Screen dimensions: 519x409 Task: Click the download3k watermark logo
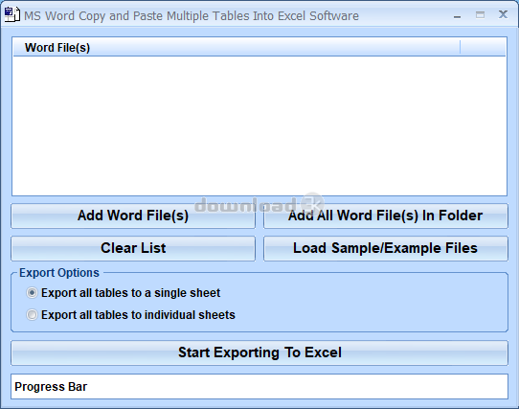pyautogui.click(x=259, y=205)
